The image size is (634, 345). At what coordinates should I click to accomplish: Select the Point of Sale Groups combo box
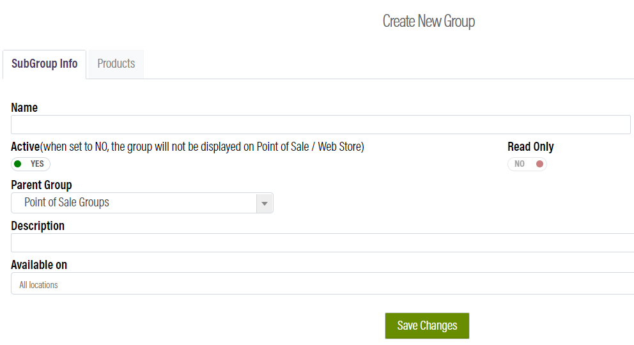[134, 203]
